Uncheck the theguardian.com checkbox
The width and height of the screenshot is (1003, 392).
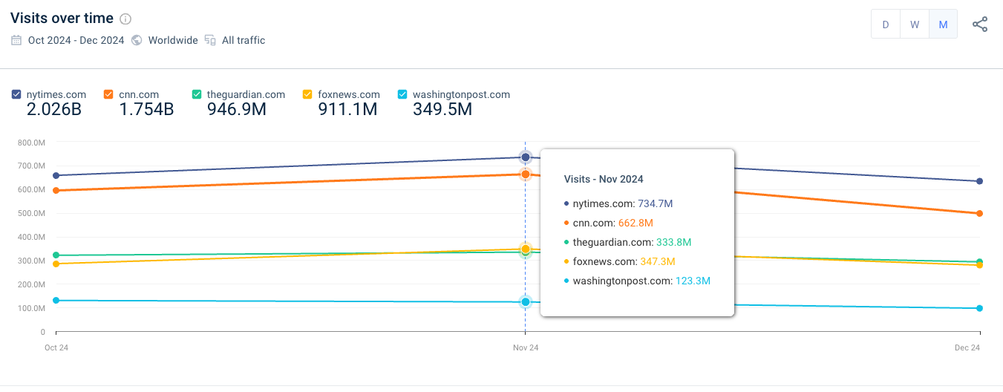pos(197,94)
